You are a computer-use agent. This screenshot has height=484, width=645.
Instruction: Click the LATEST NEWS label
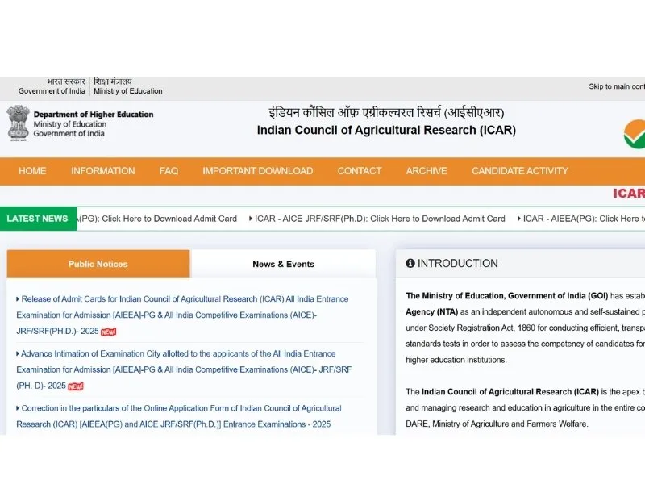(37, 219)
